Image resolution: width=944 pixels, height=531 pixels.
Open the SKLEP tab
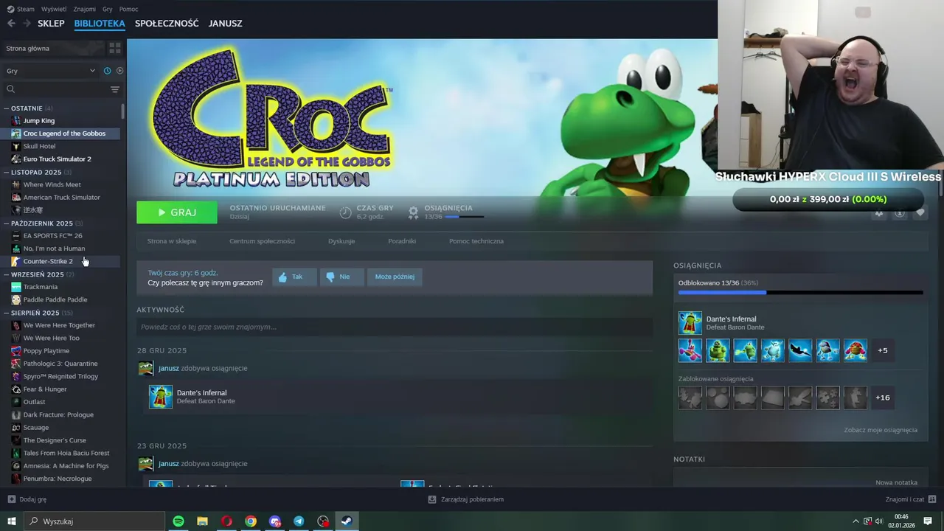pos(51,24)
